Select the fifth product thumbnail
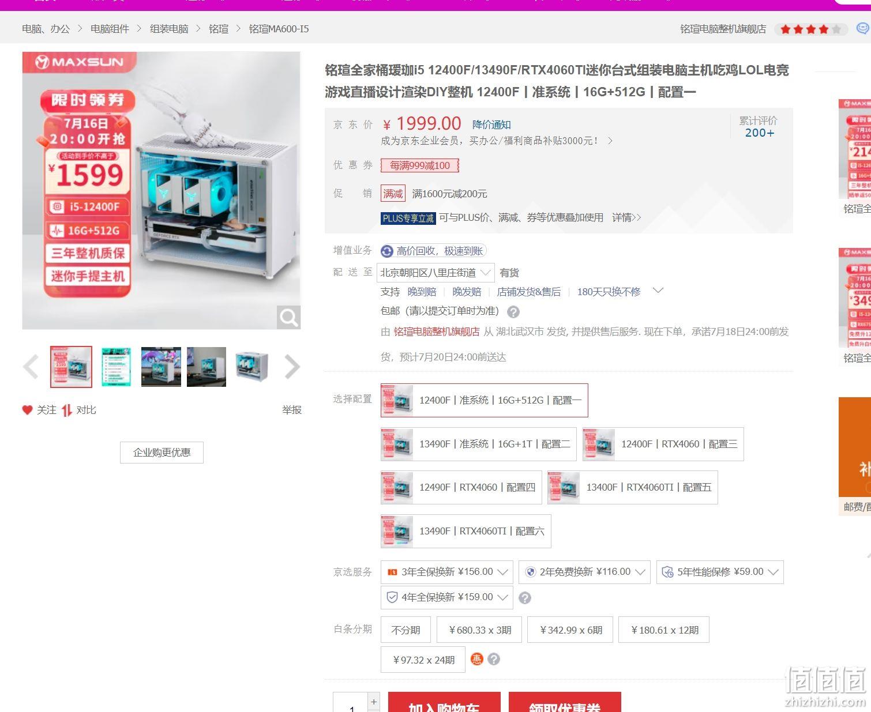 tap(252, 367)
